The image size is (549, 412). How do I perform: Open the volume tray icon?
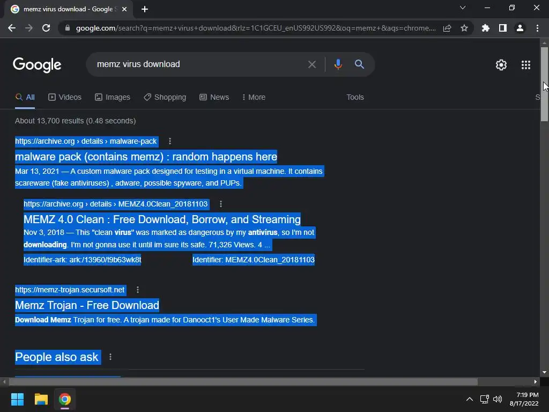click(498, 399)
